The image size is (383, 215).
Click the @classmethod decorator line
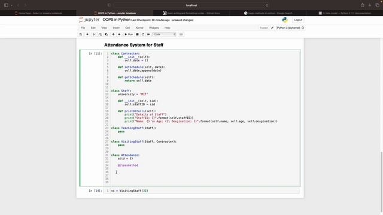[128, 165]
